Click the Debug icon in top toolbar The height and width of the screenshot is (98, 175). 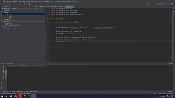pos(161,4)
